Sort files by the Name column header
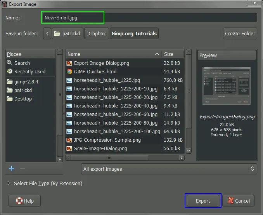 113,54
